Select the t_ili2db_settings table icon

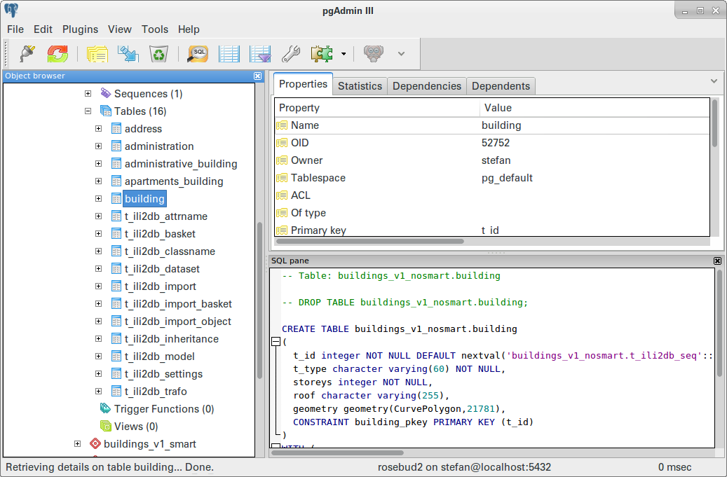click(116, 374)
